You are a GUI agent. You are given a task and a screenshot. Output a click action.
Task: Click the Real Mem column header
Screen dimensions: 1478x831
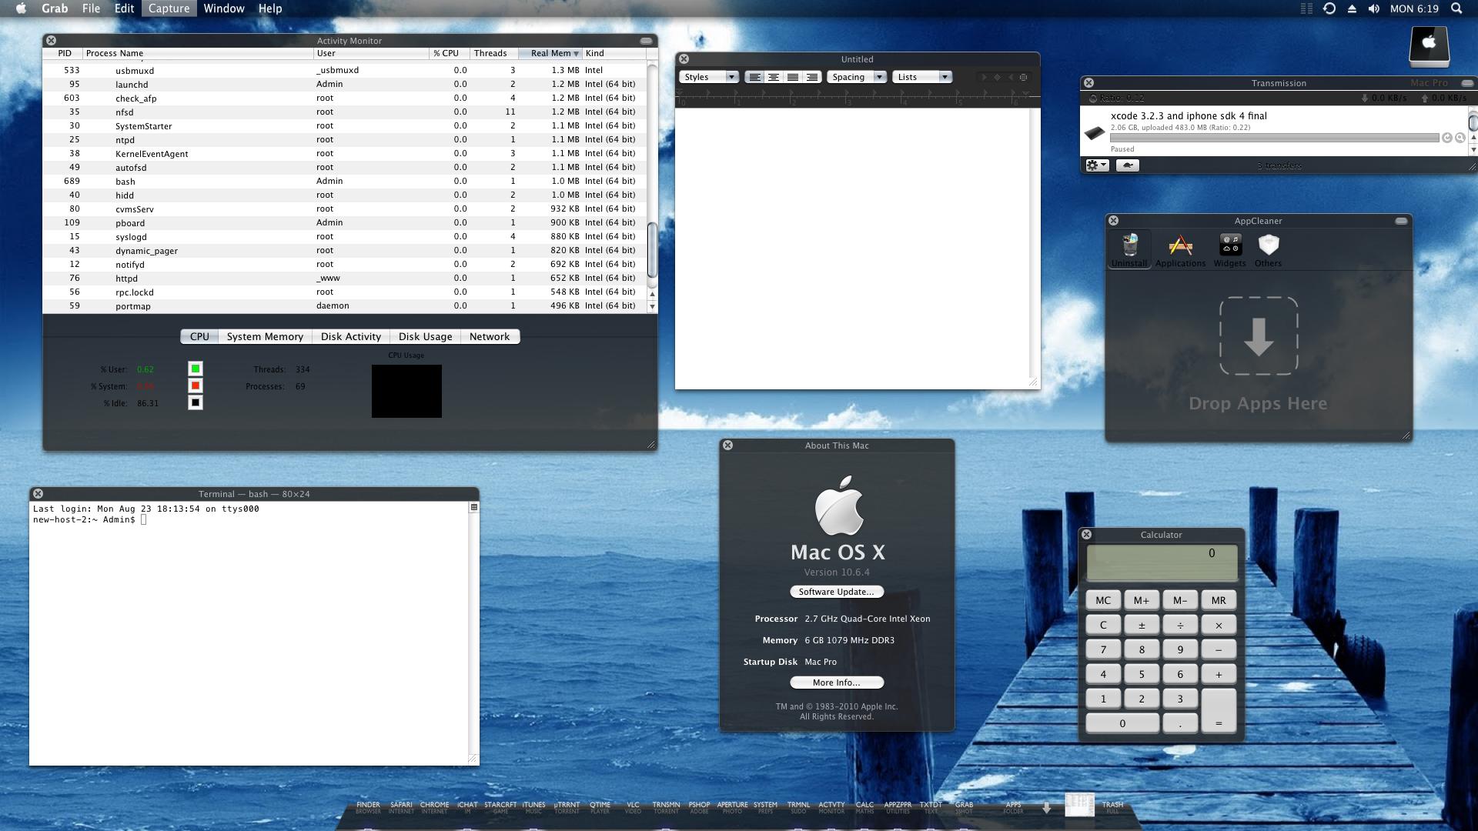pos(550,53)
